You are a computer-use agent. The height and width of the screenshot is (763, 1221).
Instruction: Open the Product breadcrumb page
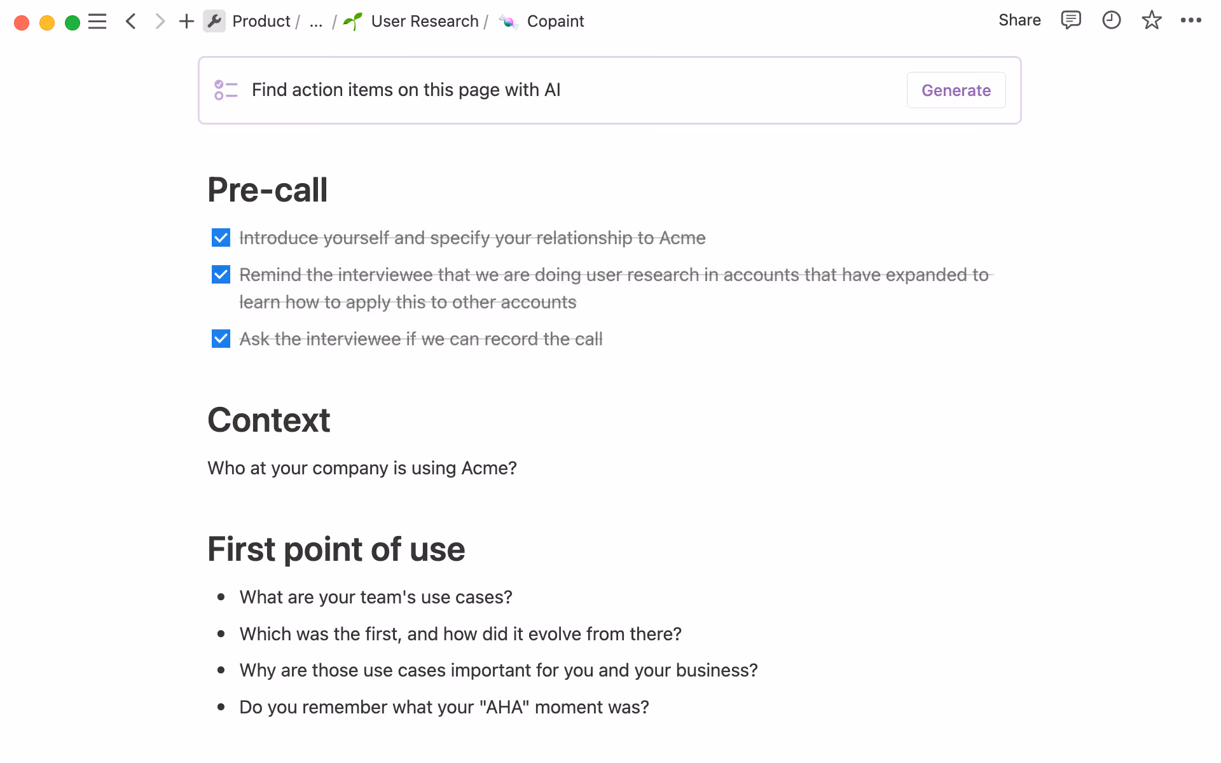tap(261, 21)
